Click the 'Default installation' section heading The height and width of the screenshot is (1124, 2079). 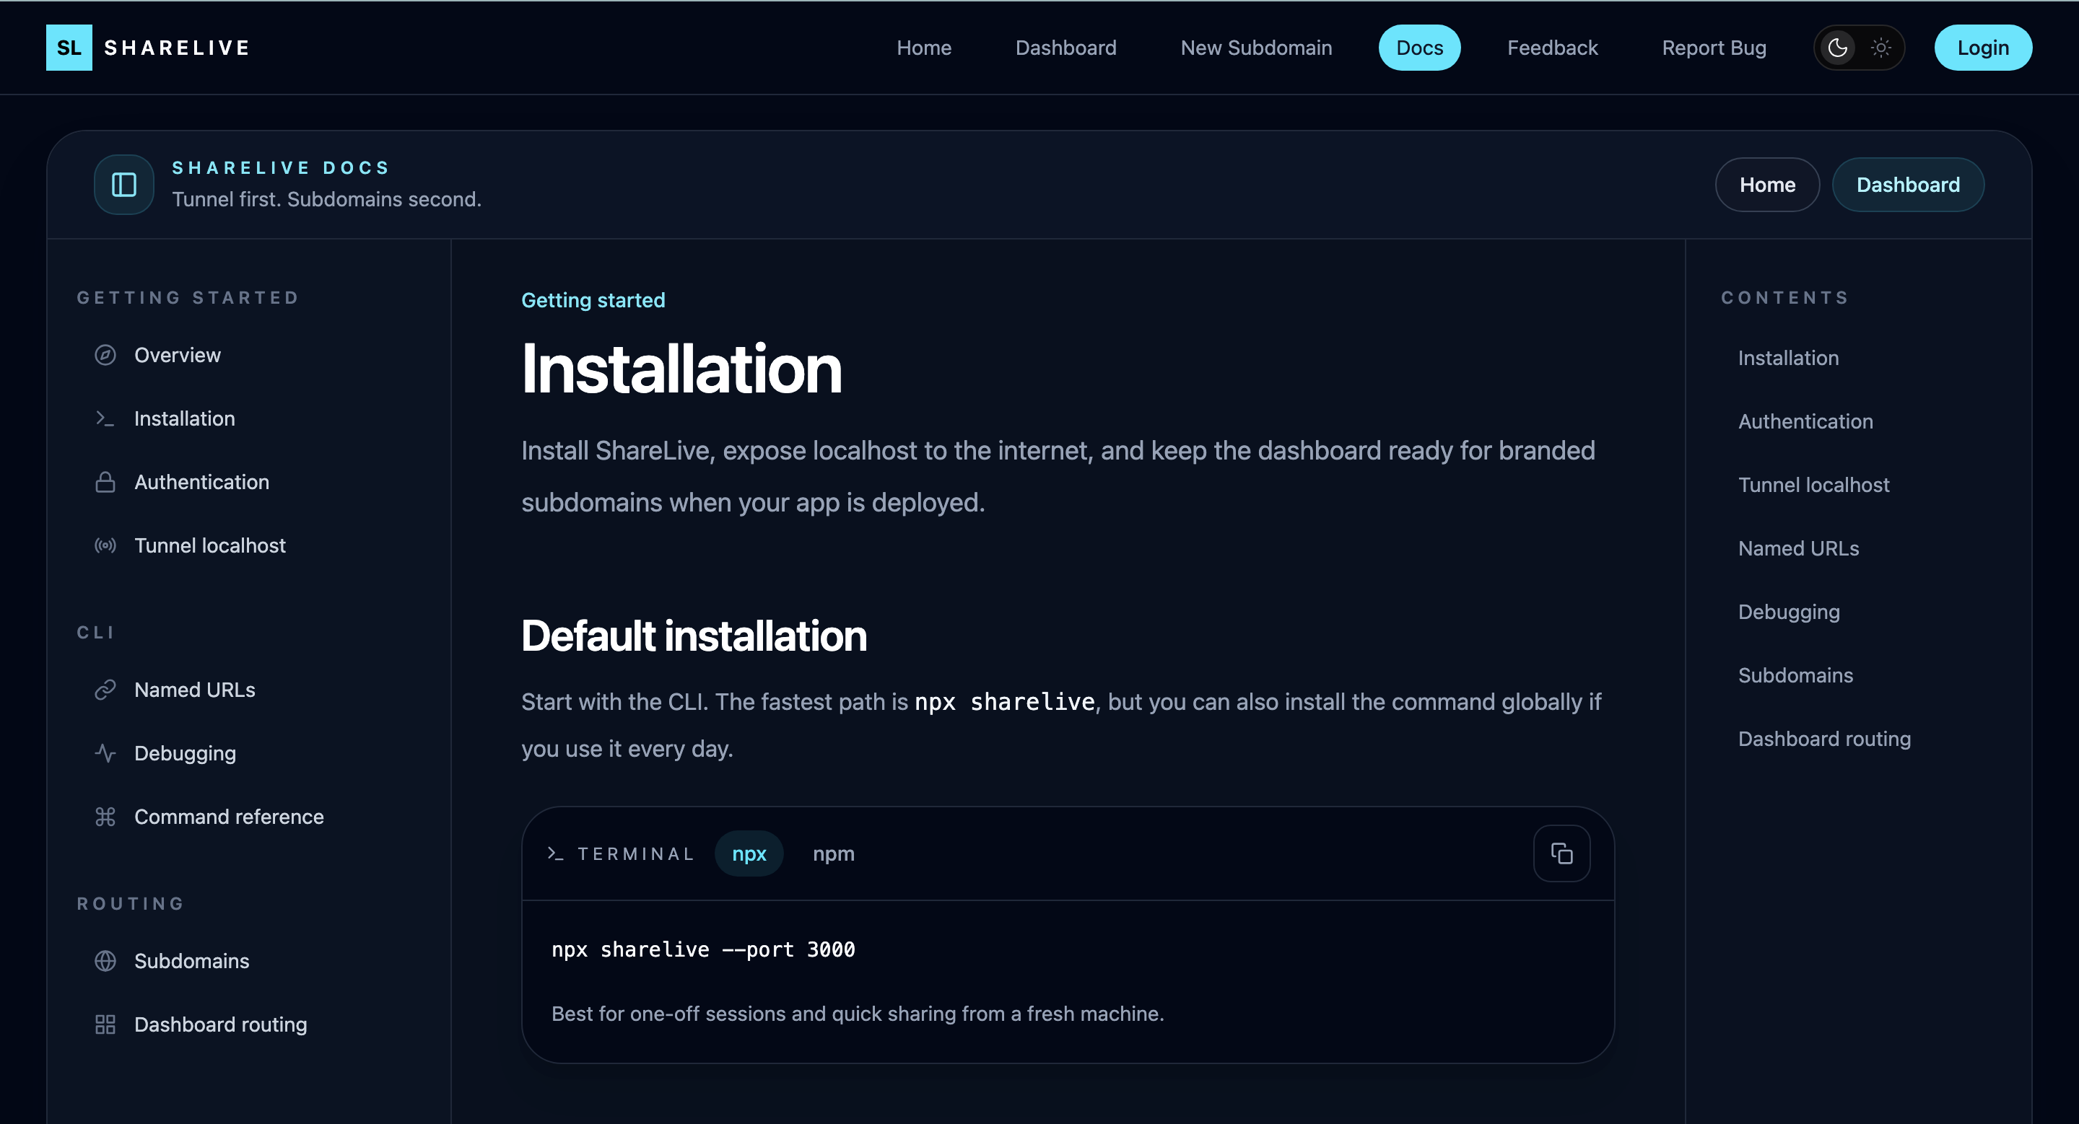(694, 636)
